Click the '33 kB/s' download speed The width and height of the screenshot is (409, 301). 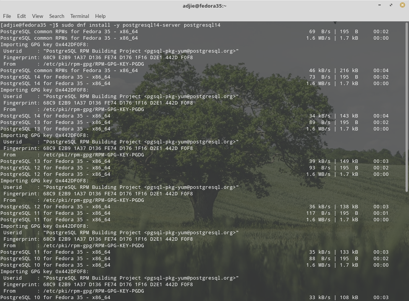(x=320, y=298)
